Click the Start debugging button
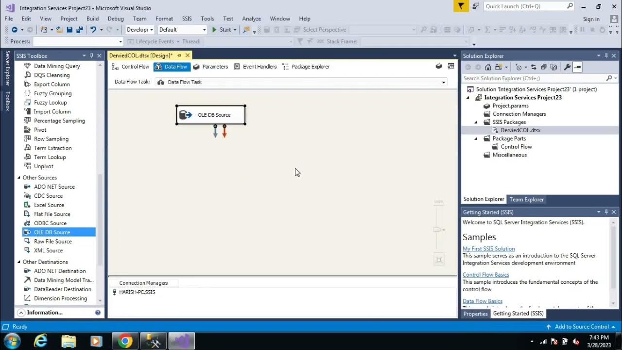 coord(222,30)
